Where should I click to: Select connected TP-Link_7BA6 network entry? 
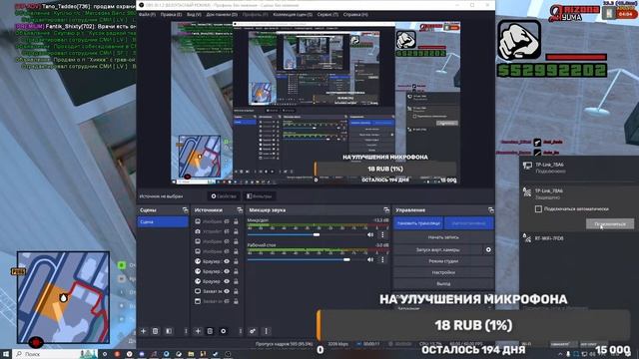[x=579, y=168]
